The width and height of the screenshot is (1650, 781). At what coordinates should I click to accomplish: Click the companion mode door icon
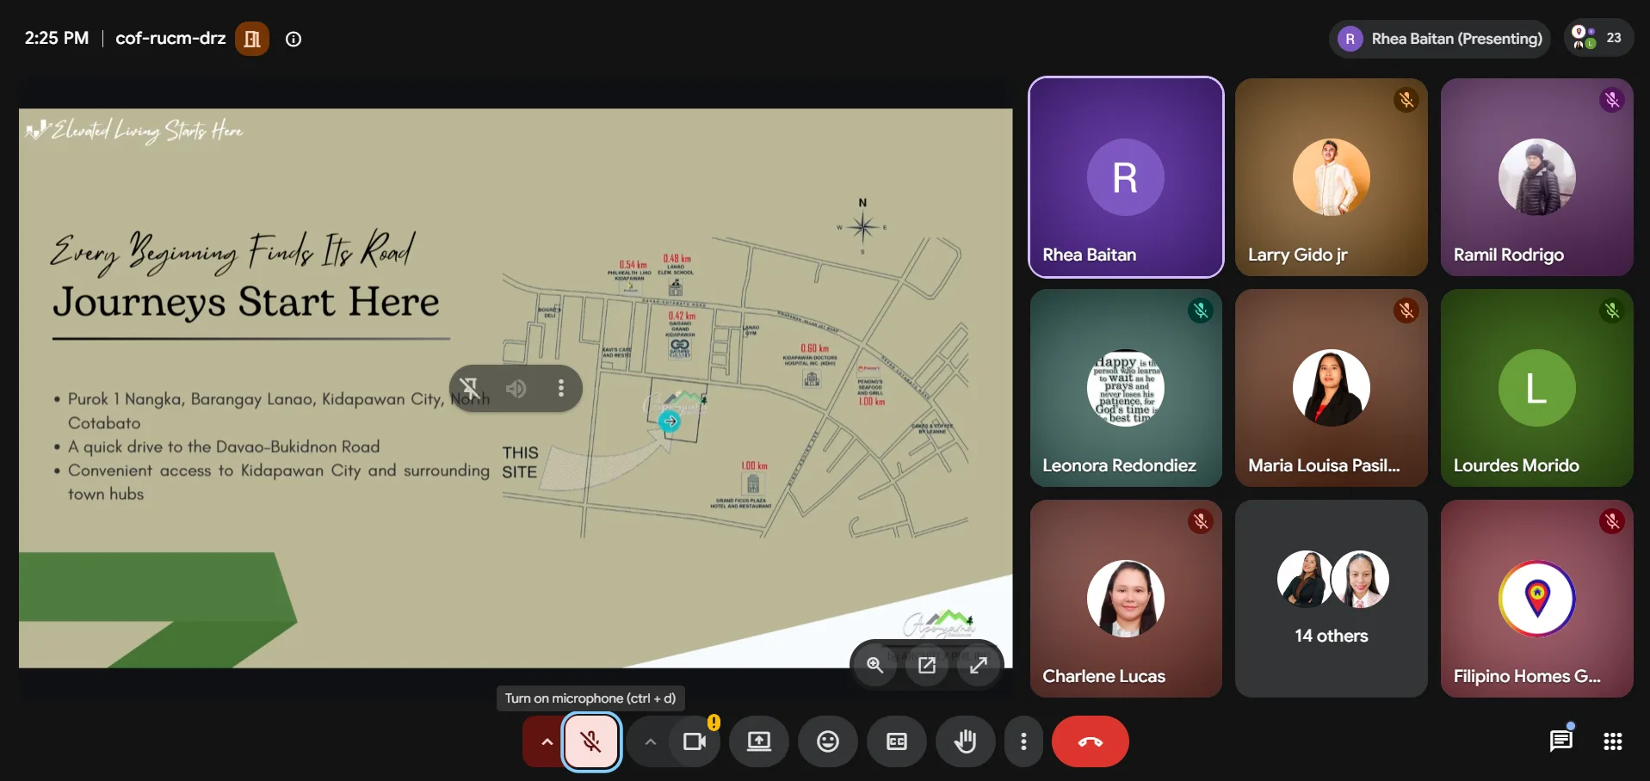click(252, 39)
